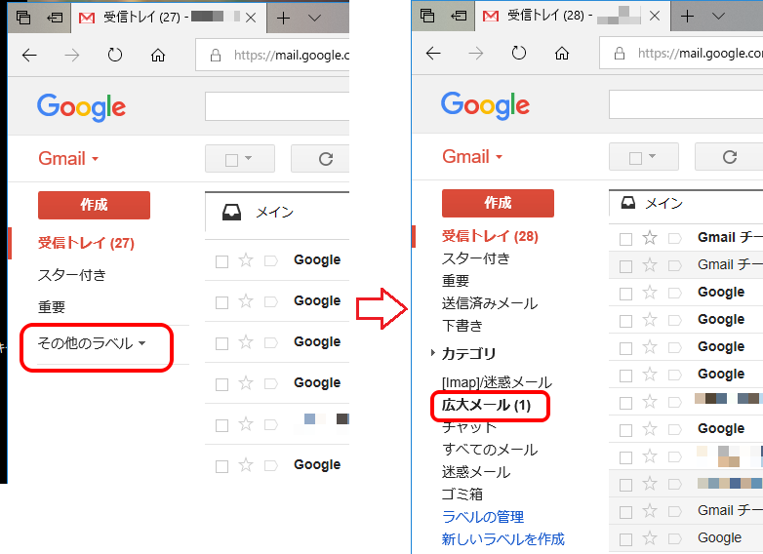This screenshot has height=554, width=763.
Task: Check the third Google mail in left window
Action: 221,343
